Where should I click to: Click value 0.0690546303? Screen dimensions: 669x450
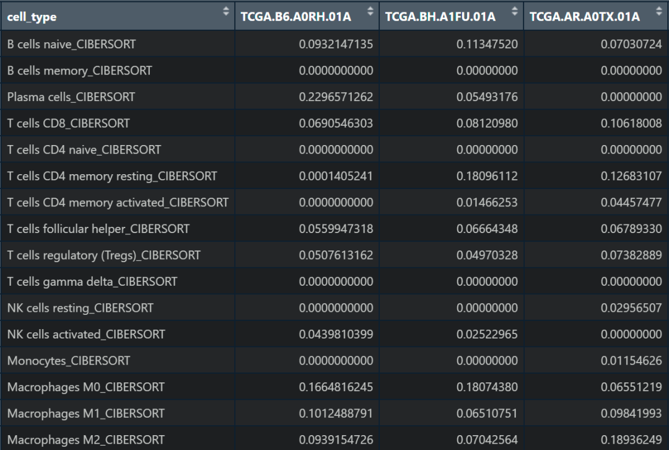pos(336,124)
